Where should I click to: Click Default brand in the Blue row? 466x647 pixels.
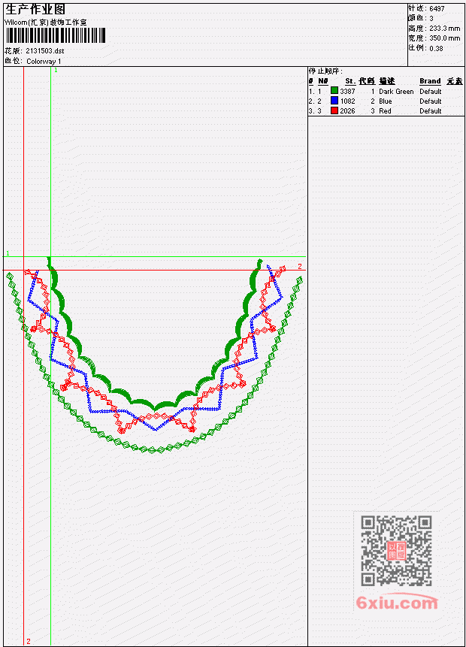pyautogui.click(x=431, y=101)
